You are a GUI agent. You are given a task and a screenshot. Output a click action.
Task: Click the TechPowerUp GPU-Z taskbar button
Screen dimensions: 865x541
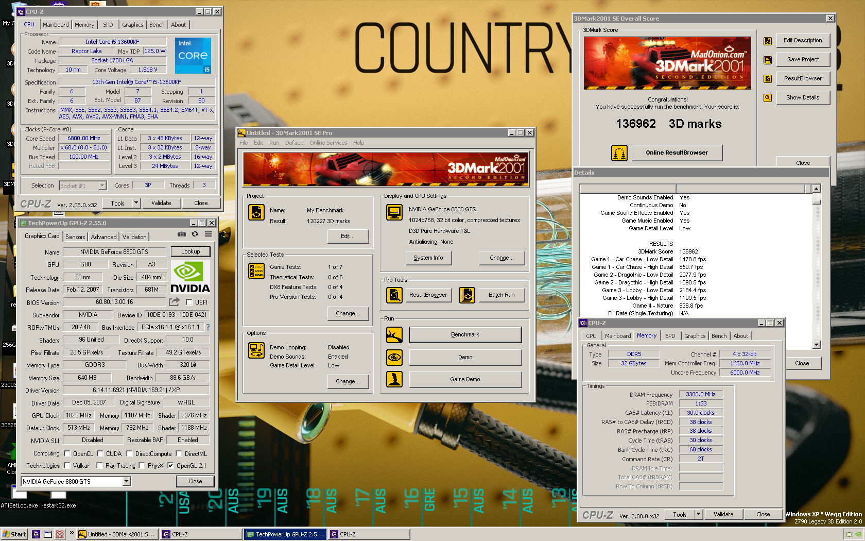point(285,534)
